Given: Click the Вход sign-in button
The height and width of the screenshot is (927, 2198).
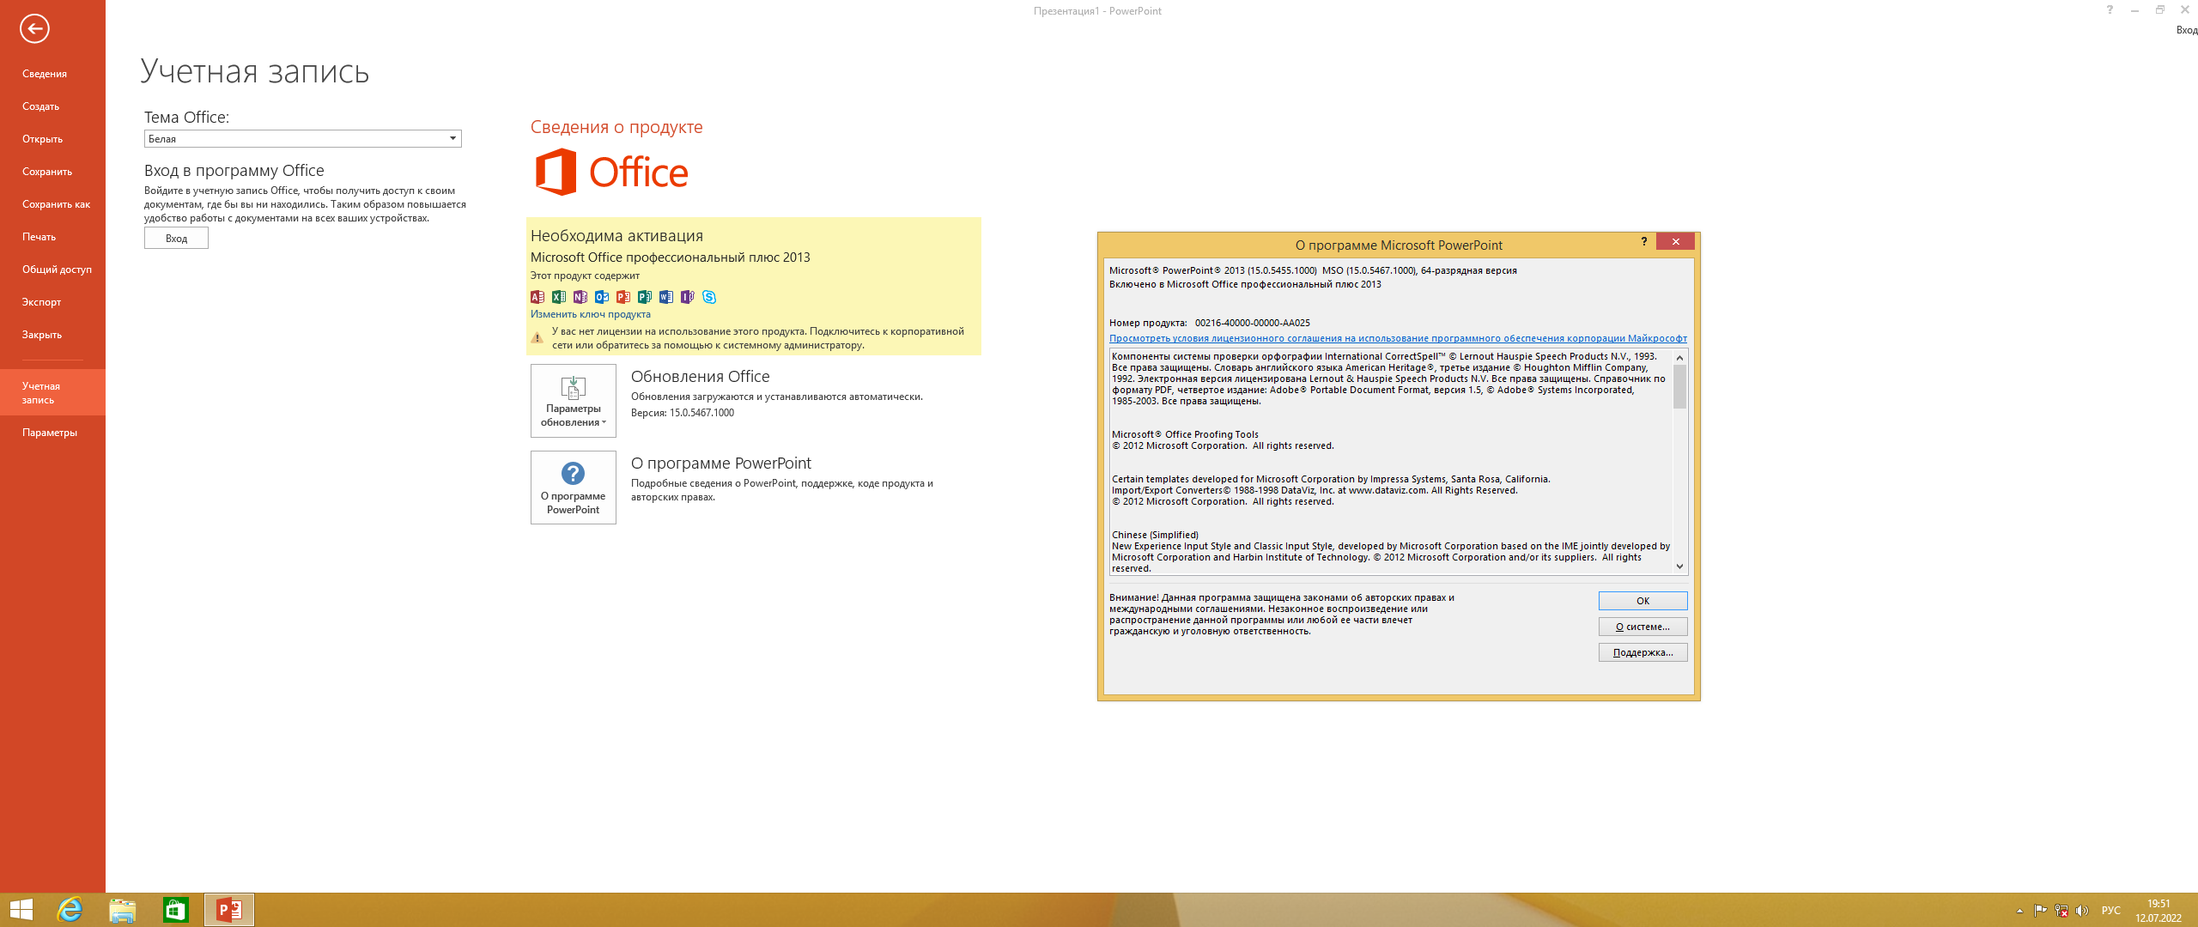Looking at the screenshot, I should pos(176,239).
